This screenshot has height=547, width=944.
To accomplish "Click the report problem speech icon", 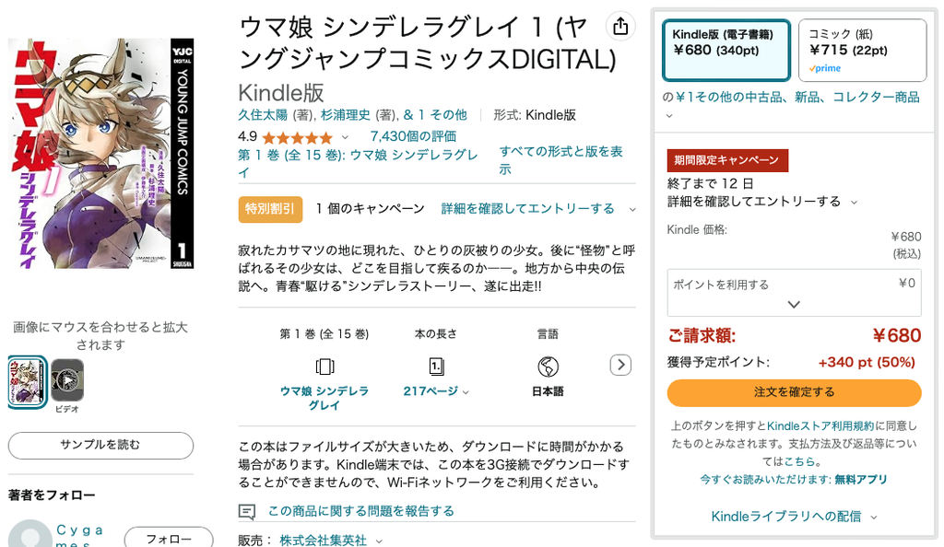I will (247, 511).
